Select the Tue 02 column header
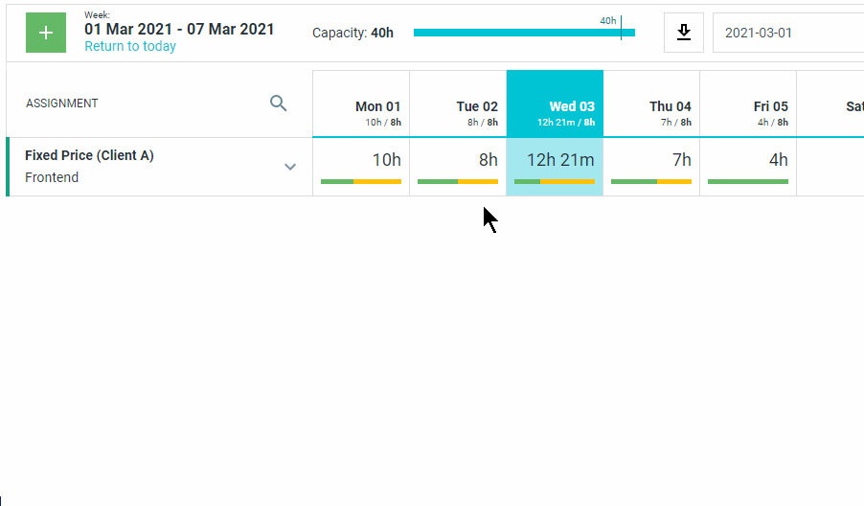Screen dimensions: 864x506 458,103
